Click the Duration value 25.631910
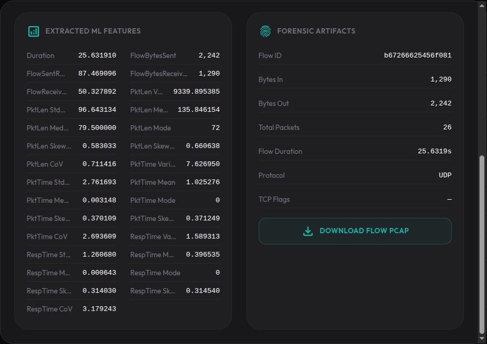The height and width of the screenshot is (344, 487). pyautogui.click(x=97, y=55)
